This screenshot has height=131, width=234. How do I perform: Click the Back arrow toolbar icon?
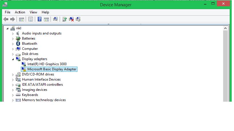click(x=6, y=19)
